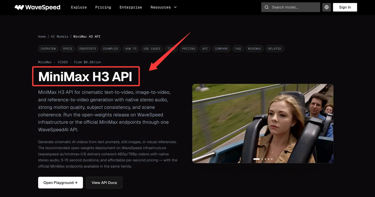
Task: Open the Explore nav item
Action: pyautogui.click(x=79, y=7)
